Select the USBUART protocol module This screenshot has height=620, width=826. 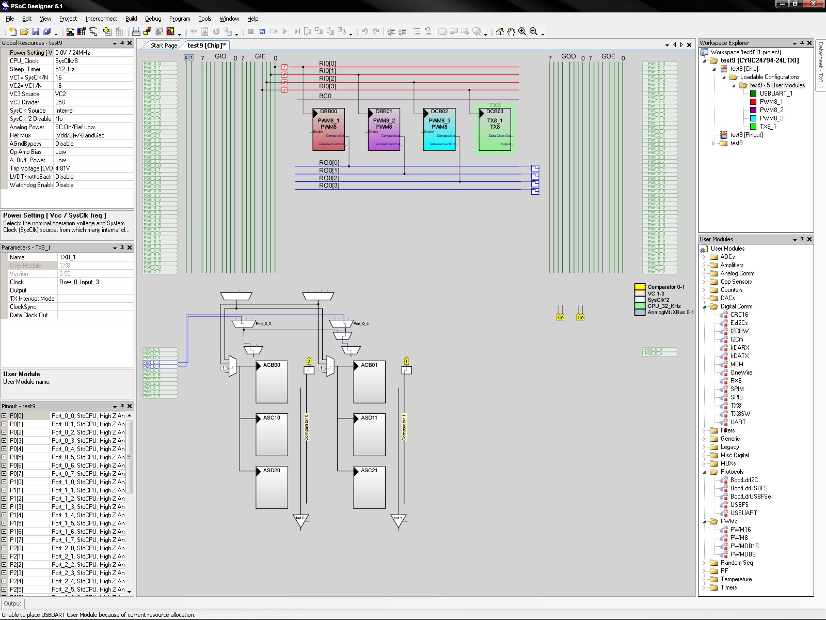pos(743,513)
